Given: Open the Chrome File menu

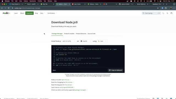Looking at the screenshot, I should click(12, 1).
